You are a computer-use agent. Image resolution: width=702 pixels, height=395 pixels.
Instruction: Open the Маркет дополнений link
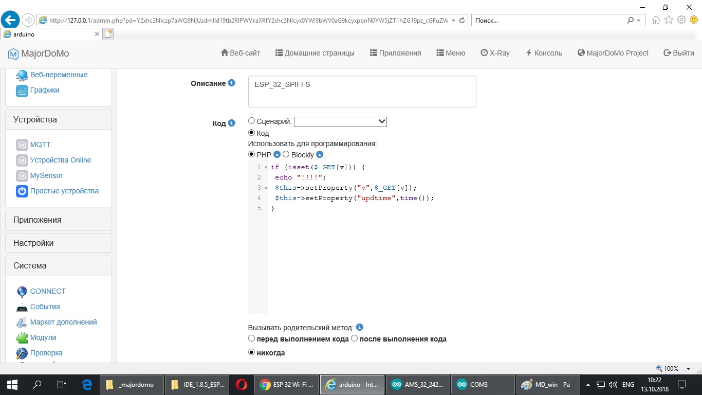pos(63,322)
